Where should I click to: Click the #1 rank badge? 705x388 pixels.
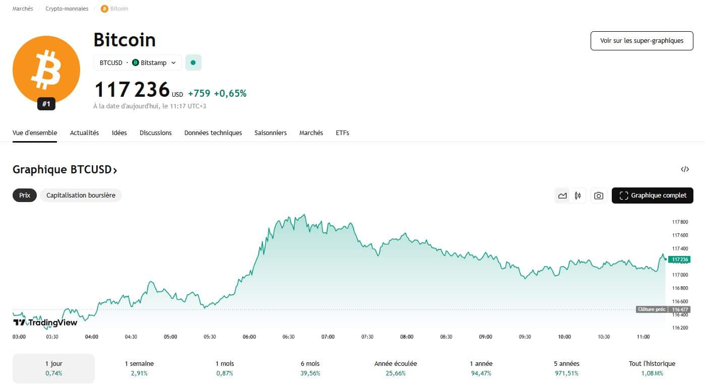[x=46, y=104]
